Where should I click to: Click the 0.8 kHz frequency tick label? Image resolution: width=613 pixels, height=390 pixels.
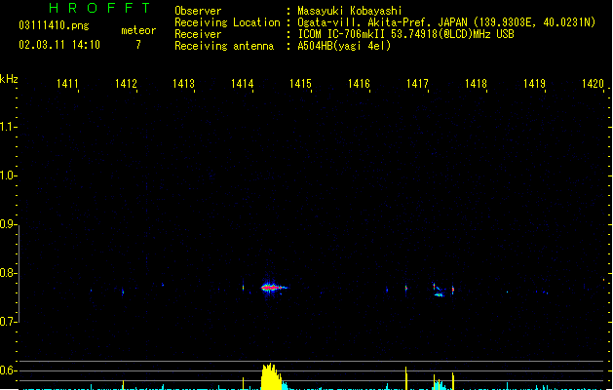pos(8,273)
